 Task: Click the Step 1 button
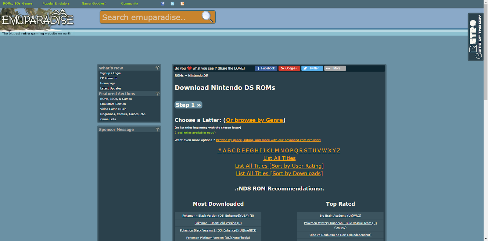click(188, 105)
